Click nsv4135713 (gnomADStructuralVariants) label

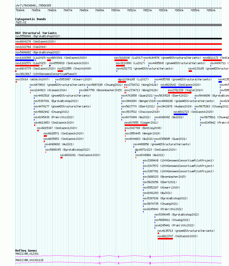(186, 231)
